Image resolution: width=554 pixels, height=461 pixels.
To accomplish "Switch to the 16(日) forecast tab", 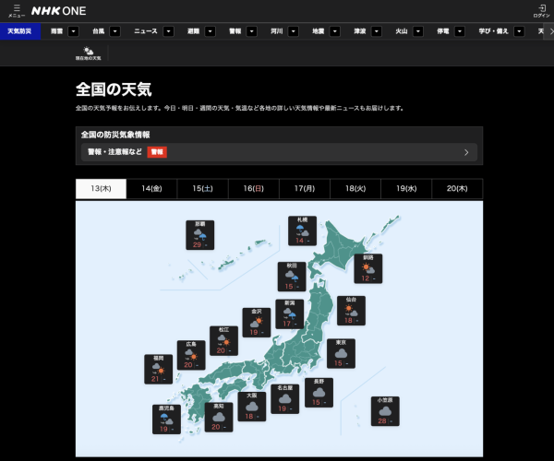I will point(254,189).
